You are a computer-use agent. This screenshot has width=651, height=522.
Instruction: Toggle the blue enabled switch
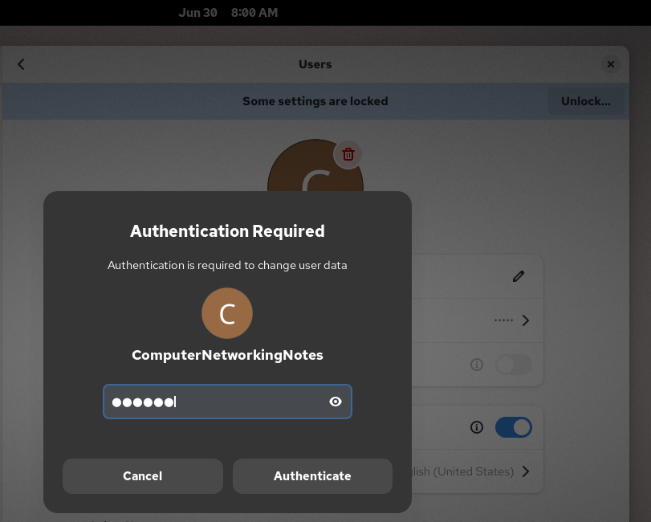pyautogui.click(x=514, y=427)
